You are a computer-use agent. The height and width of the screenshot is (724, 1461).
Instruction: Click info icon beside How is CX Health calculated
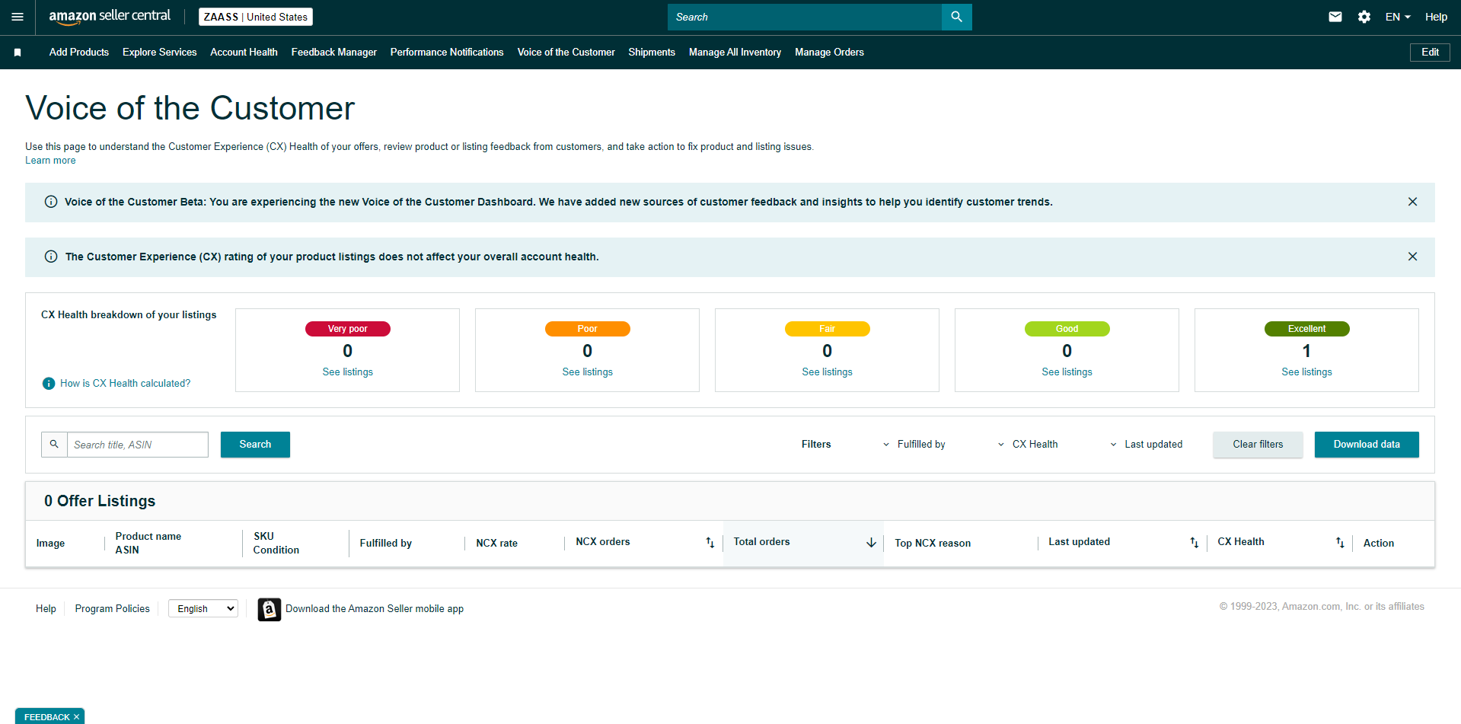pos(49,384)
